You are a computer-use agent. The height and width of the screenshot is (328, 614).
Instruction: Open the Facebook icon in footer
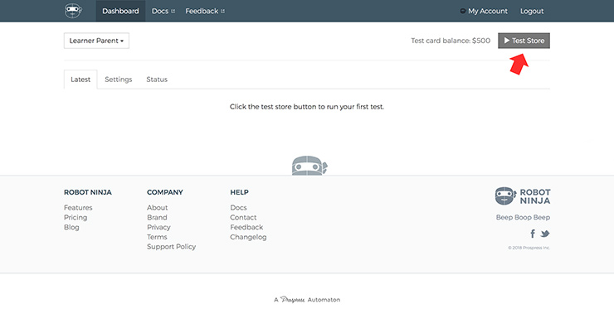[533, 234]
